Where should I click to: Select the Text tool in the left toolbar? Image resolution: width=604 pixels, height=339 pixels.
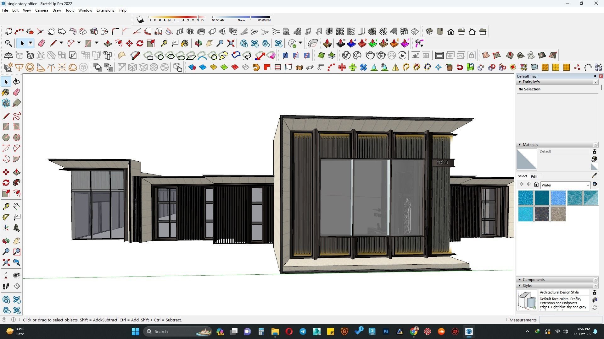click(17, 216)
